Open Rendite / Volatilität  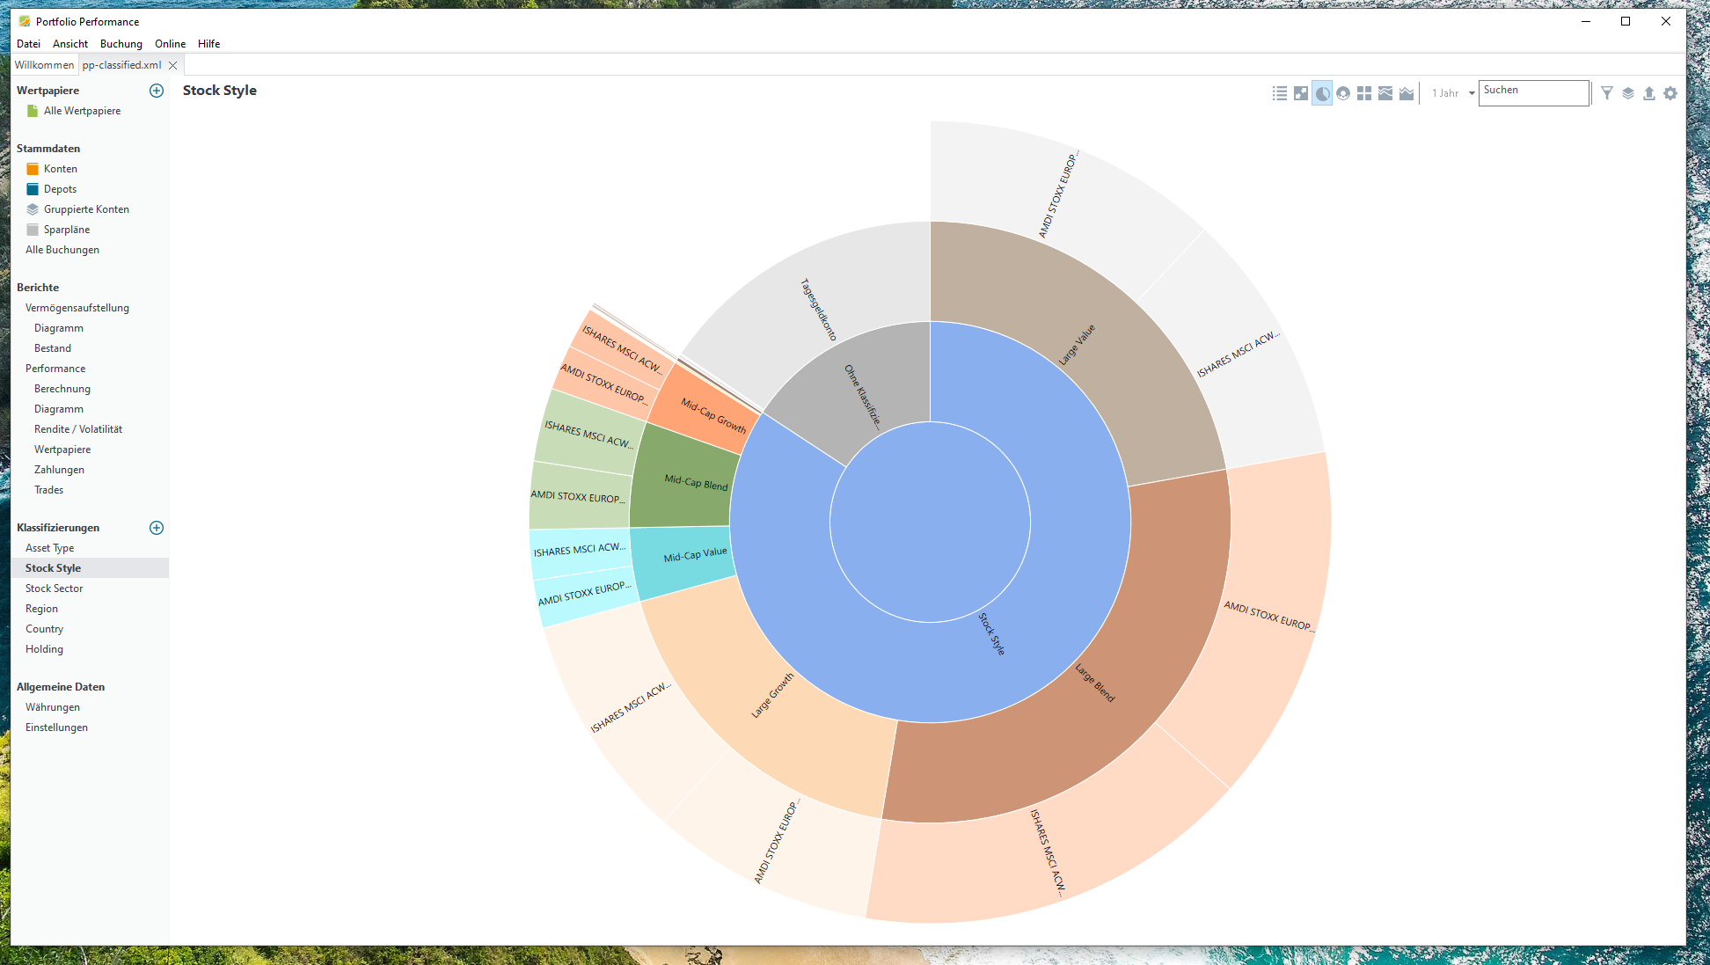tap(78, 429)
